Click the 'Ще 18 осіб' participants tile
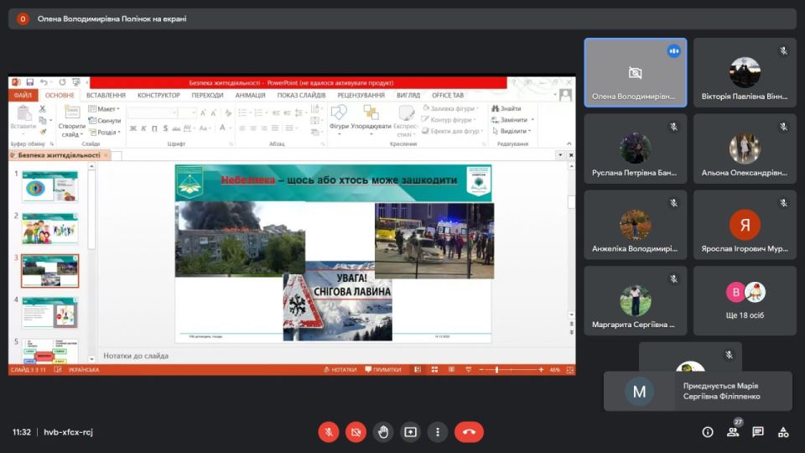The image size is (805, 453). pyautogui.click(x=745, y=300)
